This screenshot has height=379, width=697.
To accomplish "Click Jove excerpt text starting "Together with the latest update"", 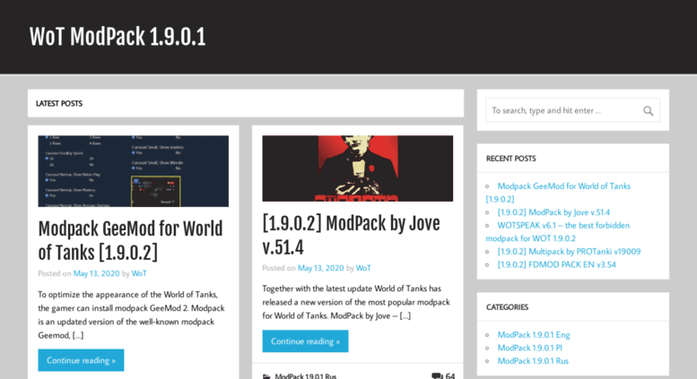I will (x=356, y=302).
